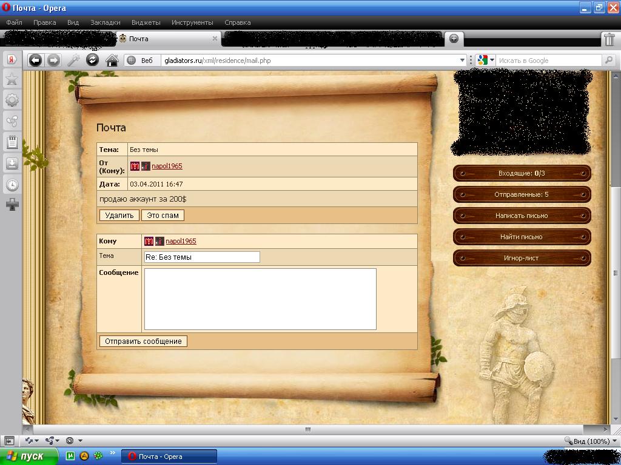This screenshot has width=621, height=465.
Task: Open the closed tabs trash can
Action: pos(609,39)
